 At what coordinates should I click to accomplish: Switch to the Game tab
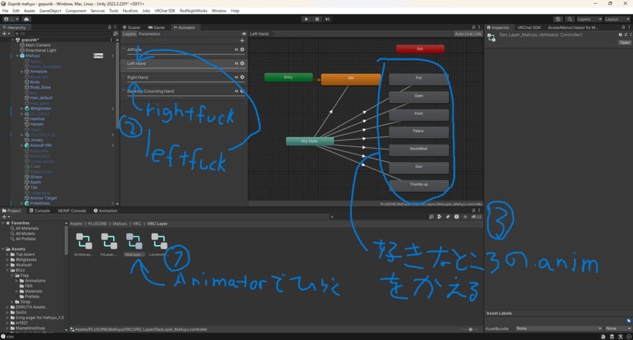(x=156, y=27)
